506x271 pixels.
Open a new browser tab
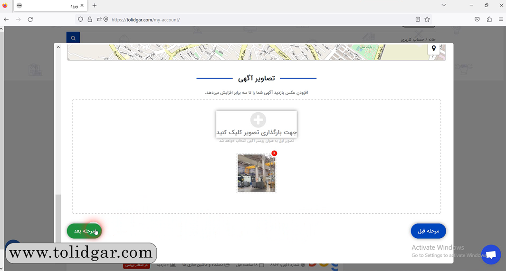coord(94,6)
